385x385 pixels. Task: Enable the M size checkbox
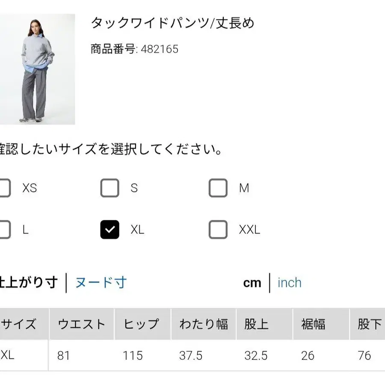tap(218, 188)
